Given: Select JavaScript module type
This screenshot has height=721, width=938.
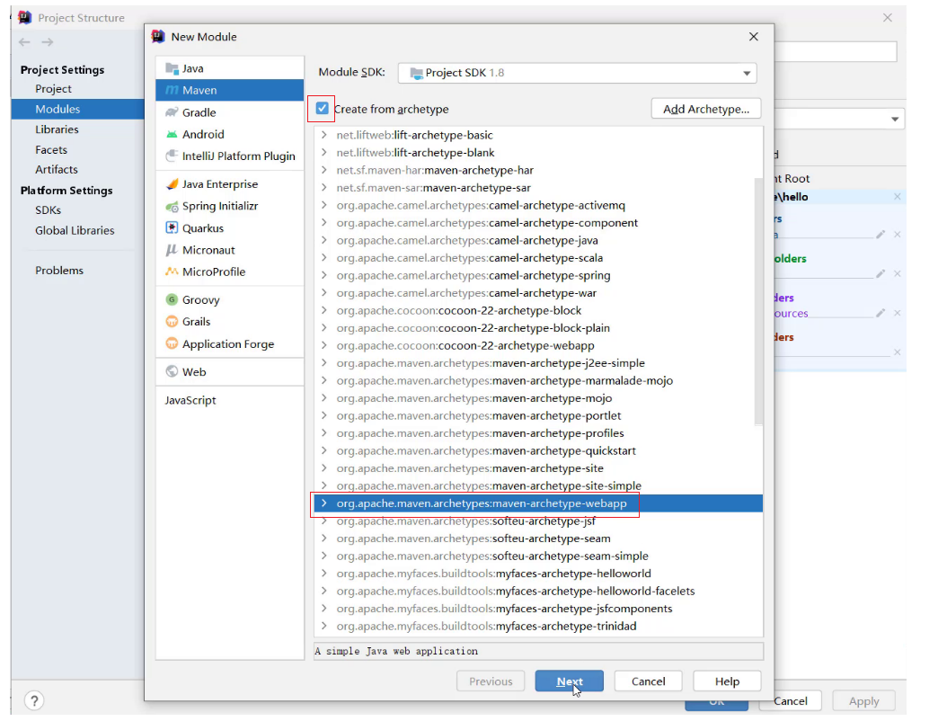Looking at the screenshot, I should pyautogui.click(x=190, y=400).
